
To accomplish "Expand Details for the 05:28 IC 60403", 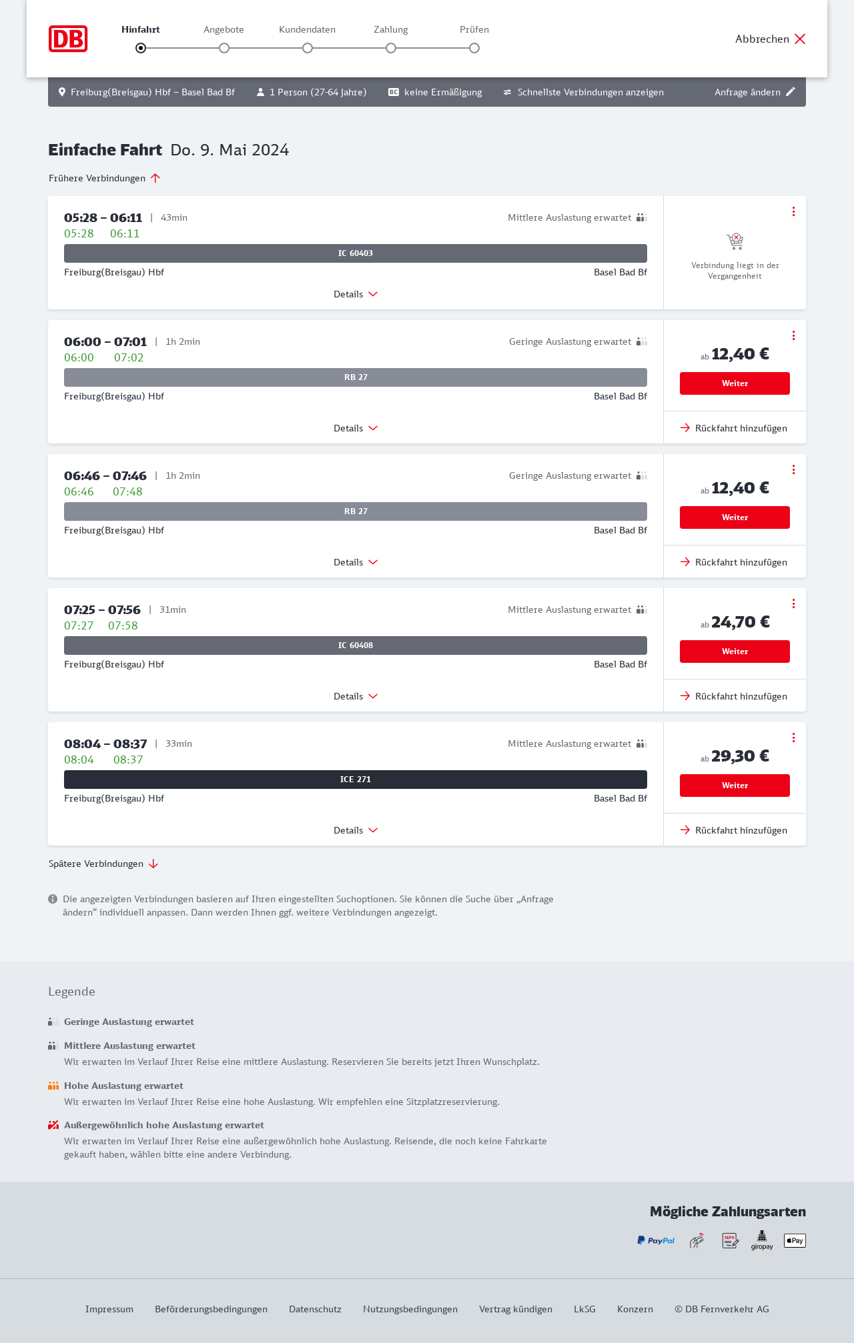I will click(356, 294).
